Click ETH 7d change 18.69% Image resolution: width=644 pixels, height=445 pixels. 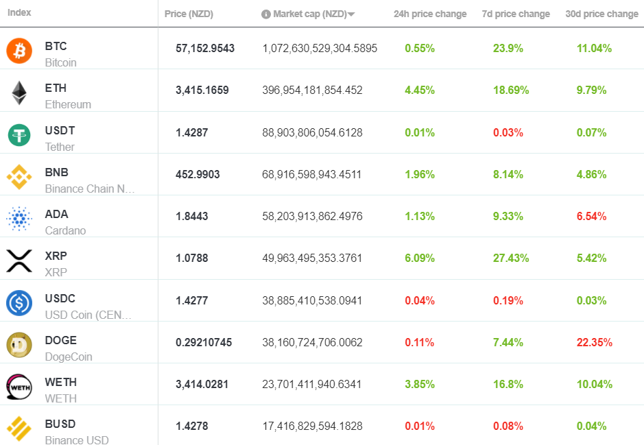511,90
